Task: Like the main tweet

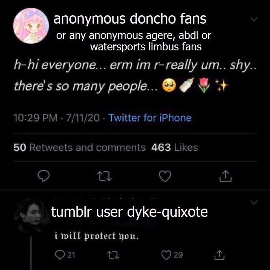Action: pyautogui.click(x=165, y=176)
